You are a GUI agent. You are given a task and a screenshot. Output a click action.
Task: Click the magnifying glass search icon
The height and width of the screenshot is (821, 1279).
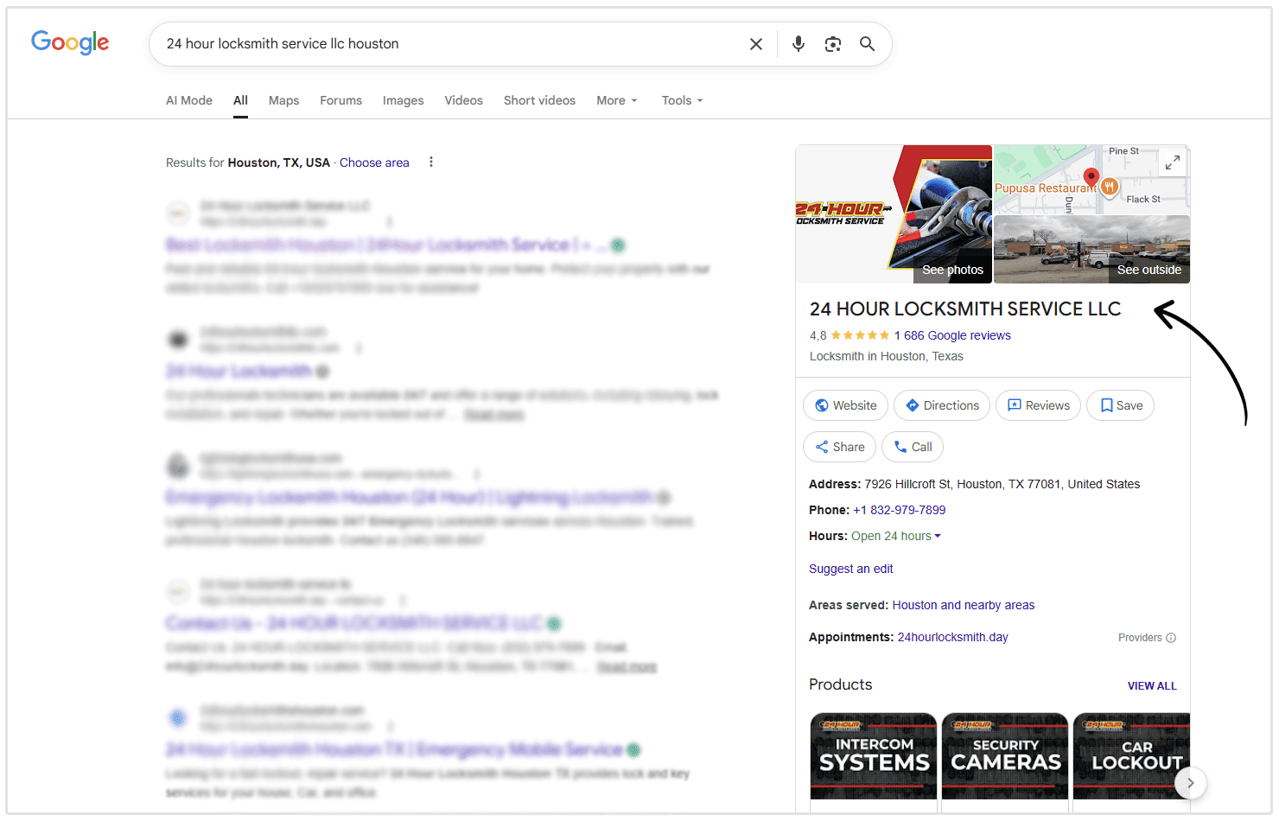point(867,44)
